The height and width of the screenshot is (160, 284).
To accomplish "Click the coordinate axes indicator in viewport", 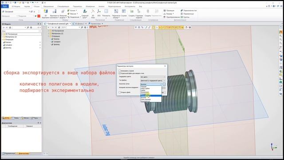I will 273,147.
